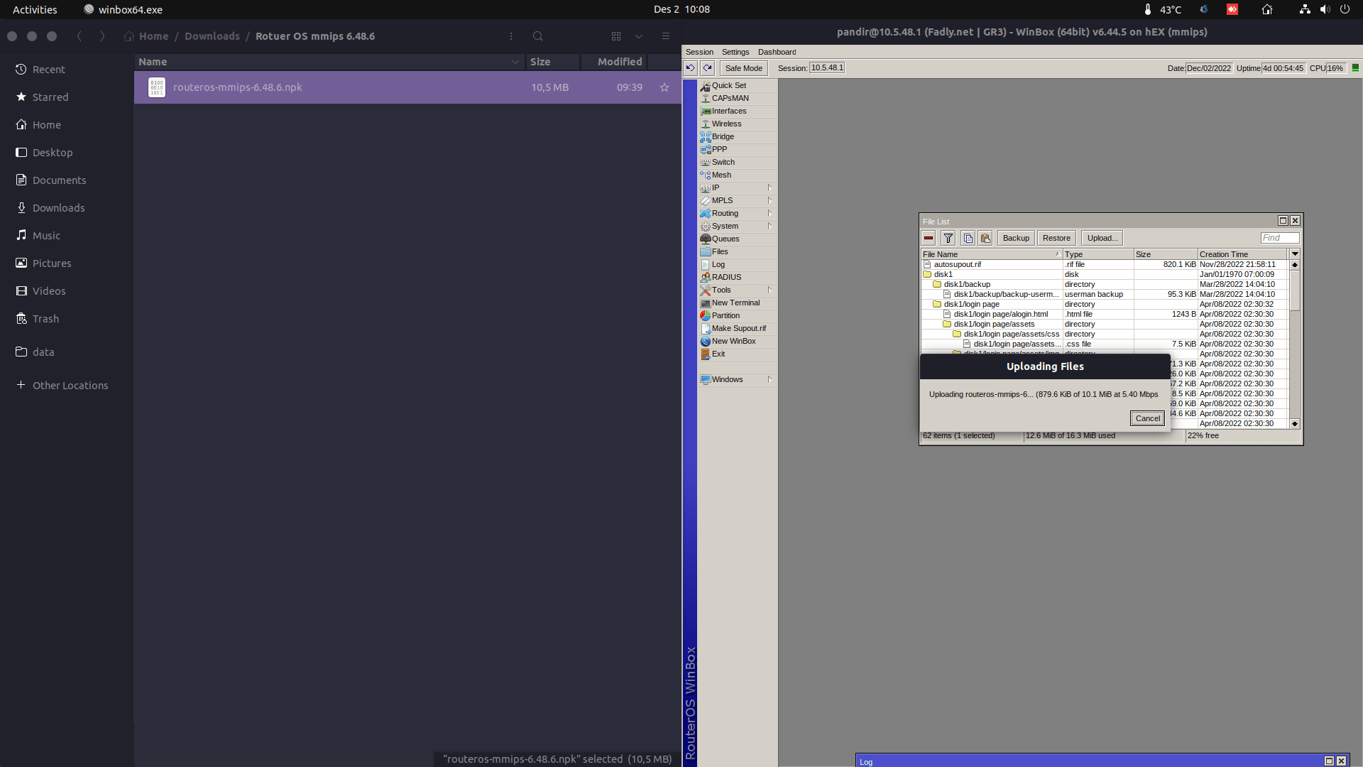Expand the System submenu
1363x767 pixels.
click(770, 226)
